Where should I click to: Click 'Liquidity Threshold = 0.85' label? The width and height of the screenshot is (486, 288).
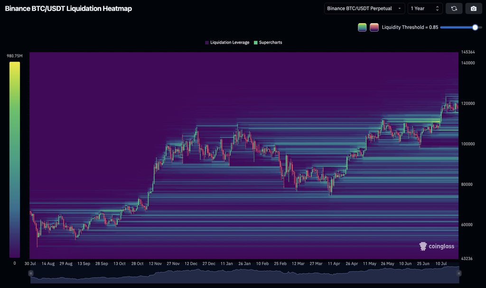point(410,27)
